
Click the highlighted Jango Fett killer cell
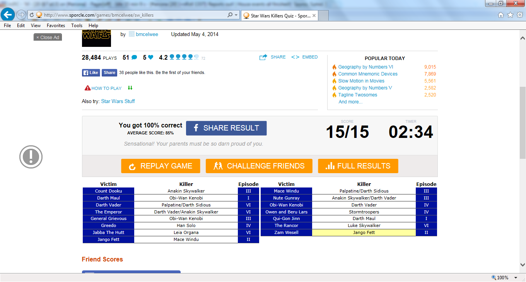(364, 232)
